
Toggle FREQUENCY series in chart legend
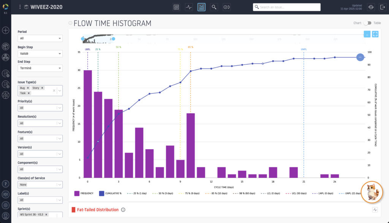(84, 193)
